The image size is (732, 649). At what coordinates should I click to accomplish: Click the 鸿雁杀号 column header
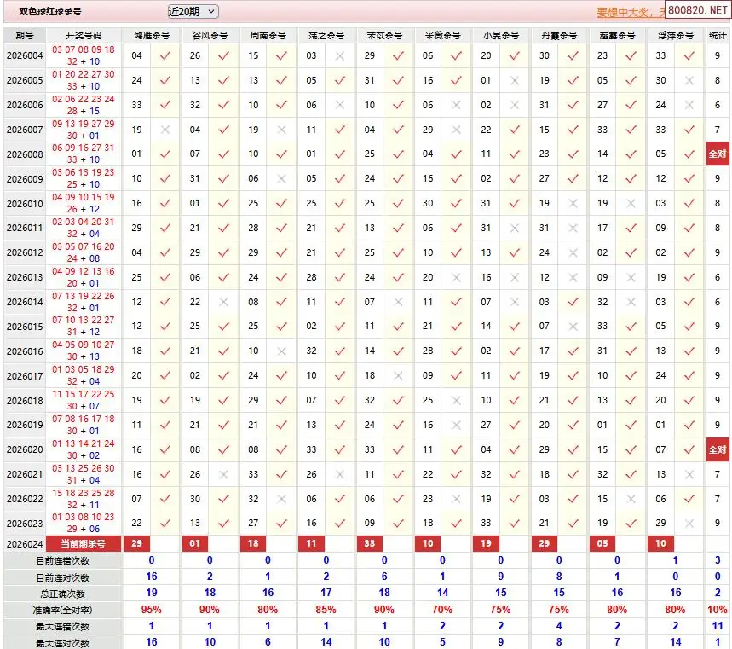click(x=152, y=35)
